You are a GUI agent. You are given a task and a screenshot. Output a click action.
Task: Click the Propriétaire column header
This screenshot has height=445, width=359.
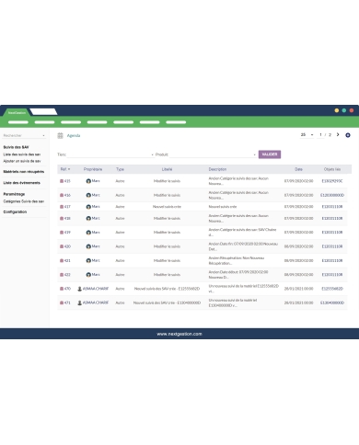(93, 169)
